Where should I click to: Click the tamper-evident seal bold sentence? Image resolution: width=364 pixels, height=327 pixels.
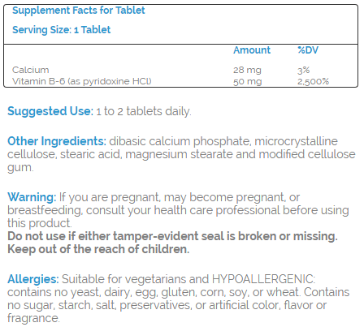[172, 236]
